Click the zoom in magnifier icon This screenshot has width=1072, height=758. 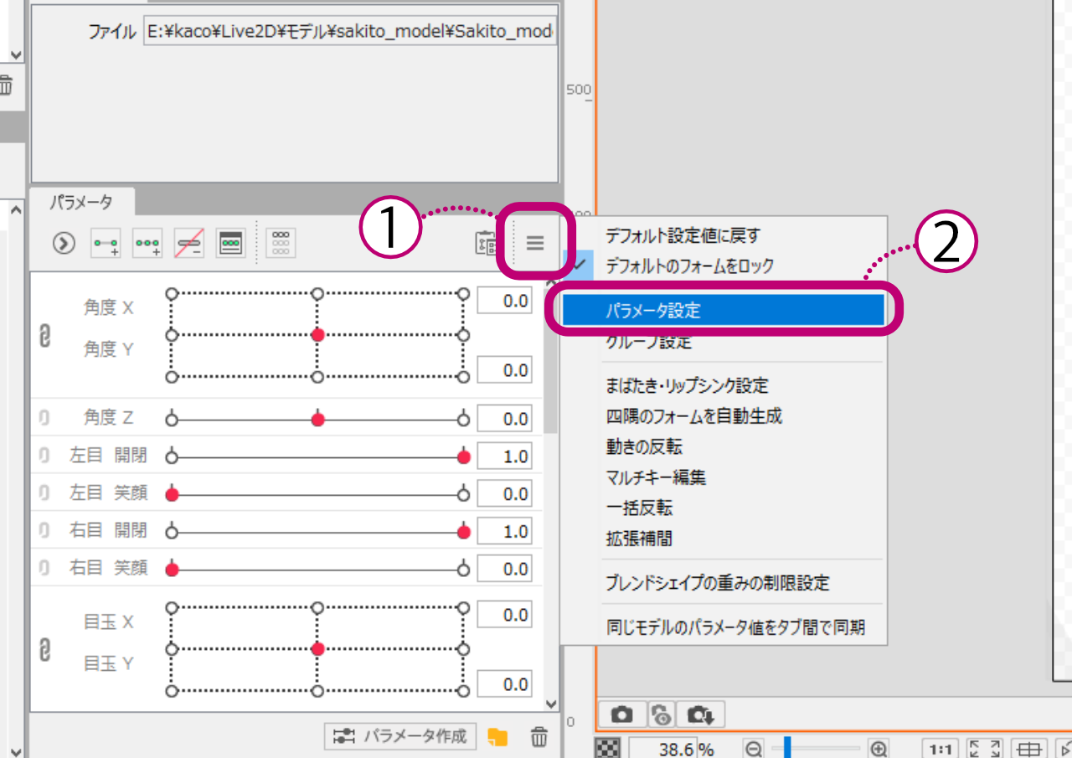[x=879, y=749]
